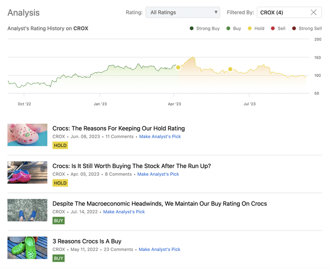Toggle the Sell legend item

pyautogui.click(x=277, y=29)
